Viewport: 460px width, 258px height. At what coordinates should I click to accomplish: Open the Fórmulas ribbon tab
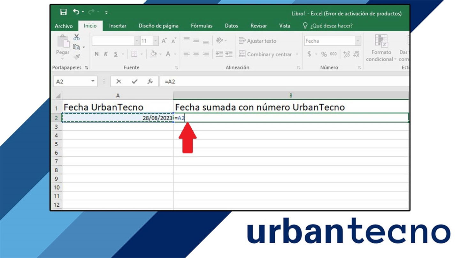point(202,26)
